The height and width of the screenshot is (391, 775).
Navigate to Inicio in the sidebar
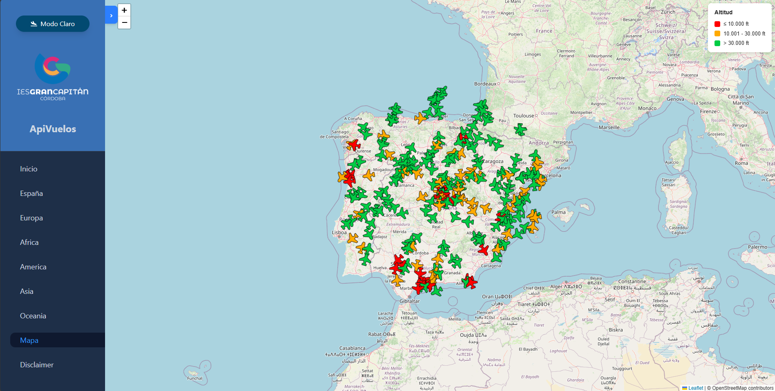click(x=29, y=169)
